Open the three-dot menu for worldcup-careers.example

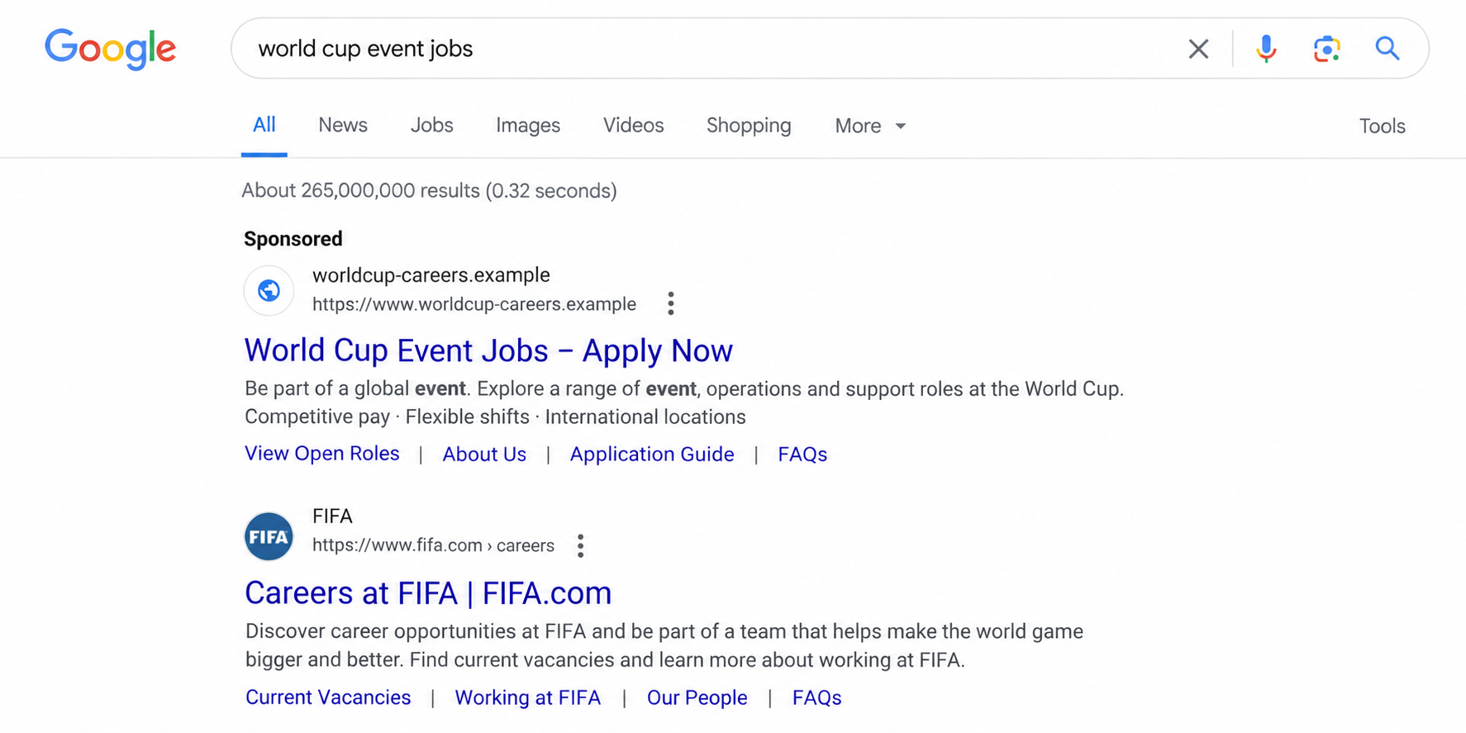click(x=671, y=303)
